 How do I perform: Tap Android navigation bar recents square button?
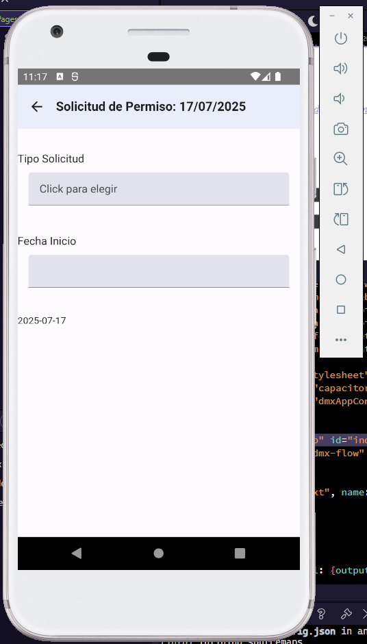[240, 554]
